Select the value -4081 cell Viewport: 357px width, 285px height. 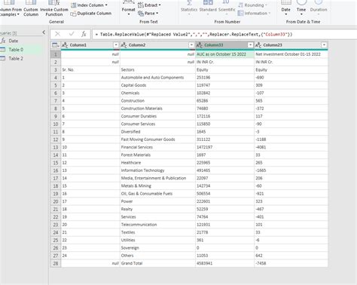[291, 147]
